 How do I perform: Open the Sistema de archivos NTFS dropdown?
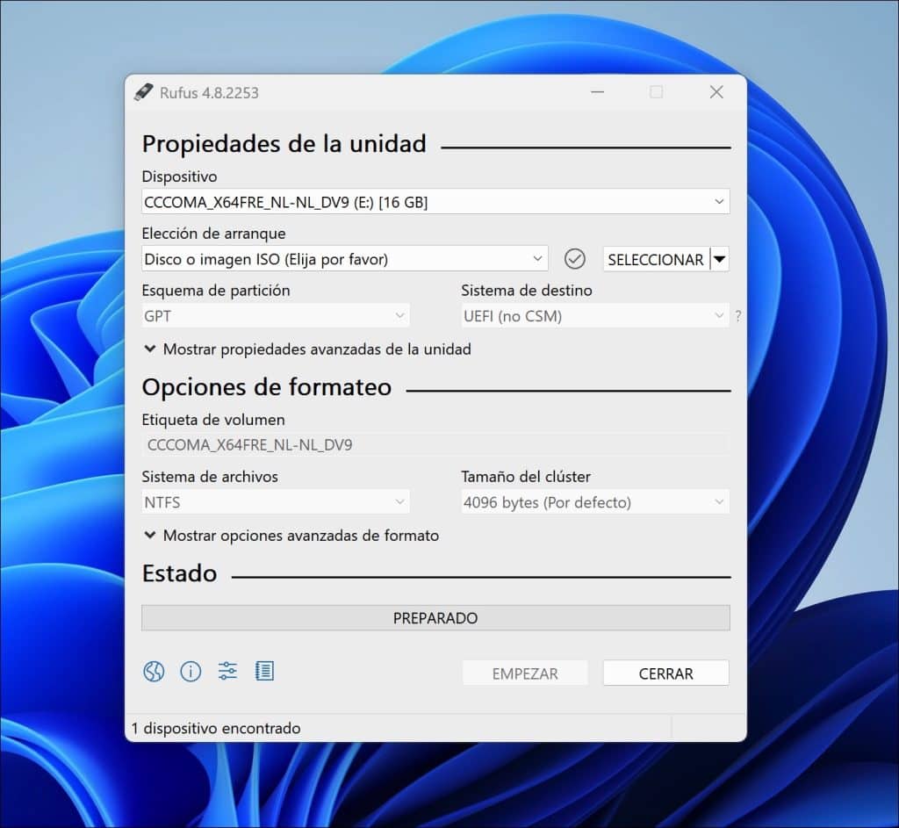click(275, 502)
